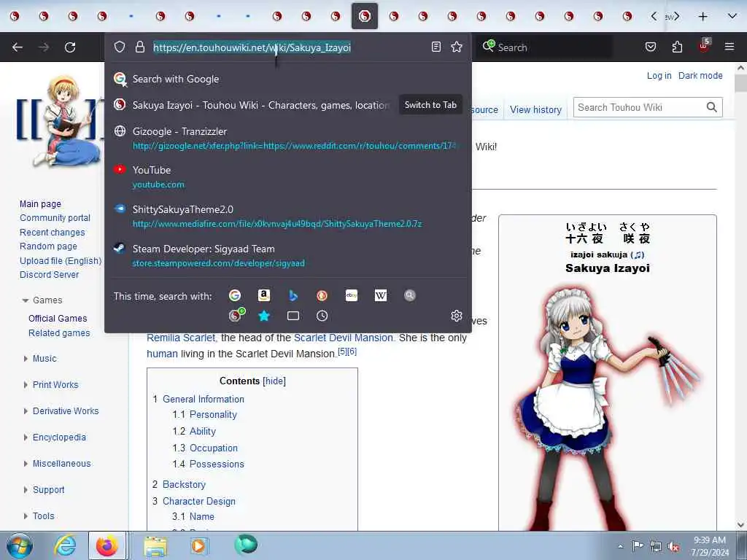Viewport: 747px width, 560px height.
Task: Select the Gizoogle - Tranzizzler suggestion
Action: 287,138
